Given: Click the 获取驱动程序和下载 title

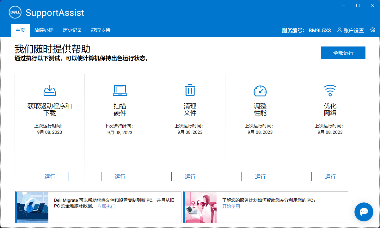Looking at the screenshot, I should tap(50, 109).
